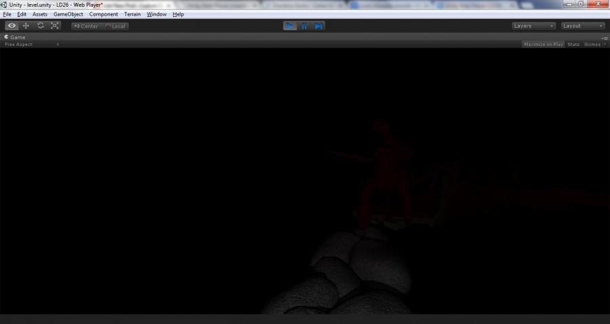This screenshot has width=610, height=324.
Task: Open the Game panel options menu icon
Action: [x=605, y=38]
